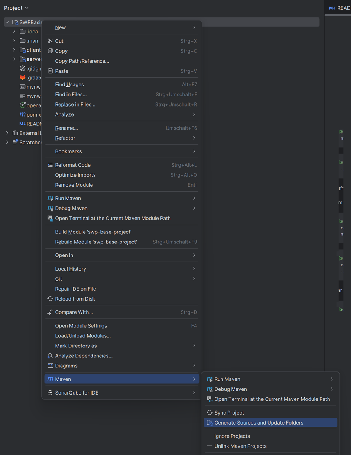This screenshot has width=351, height=455.
Task: Click the Paste clipboard icon
Action: (x=50, y=71)
